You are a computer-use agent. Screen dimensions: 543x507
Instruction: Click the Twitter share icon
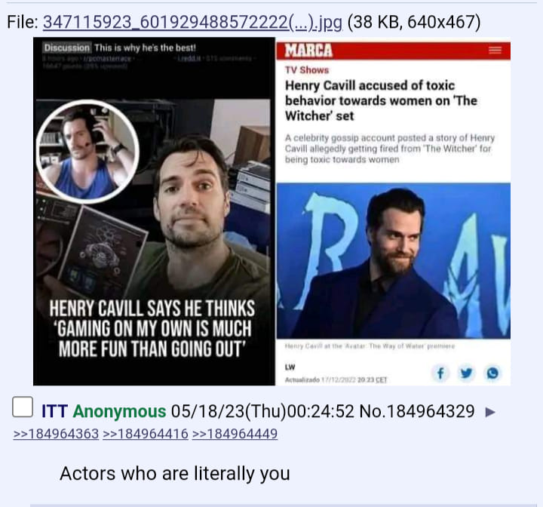[x=466, y=373]
